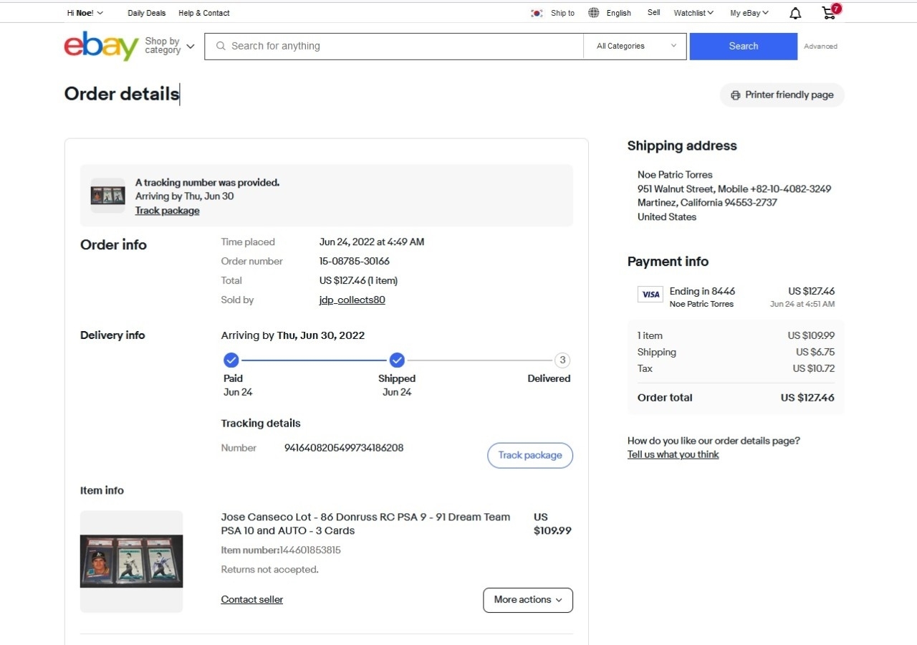Click the eBay logo
The width and height of the screenshot is (917, 645).
point(101,46)
